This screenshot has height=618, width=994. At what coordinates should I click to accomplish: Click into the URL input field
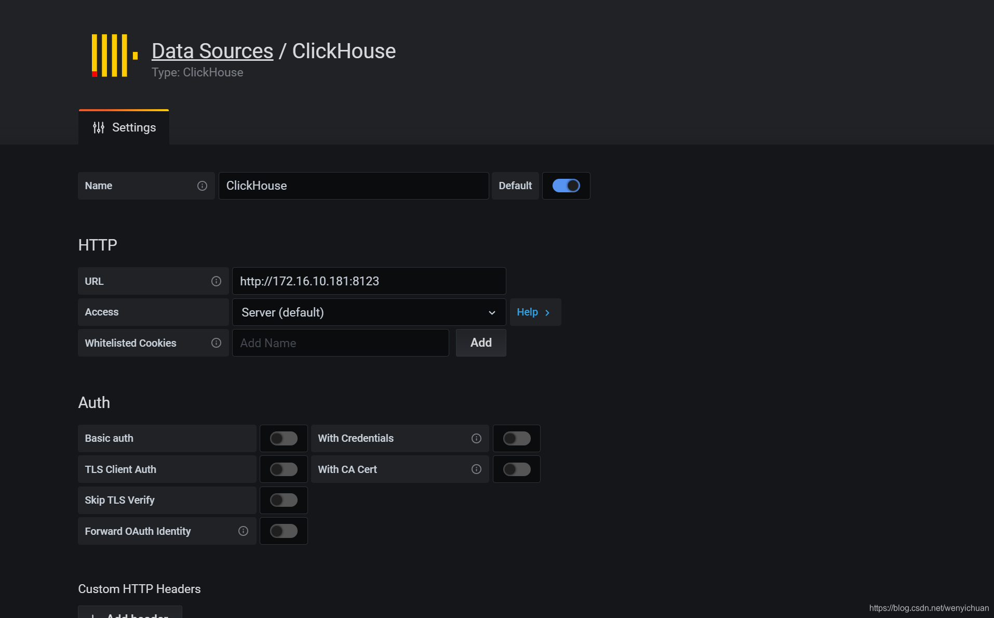tap(369, 281)
